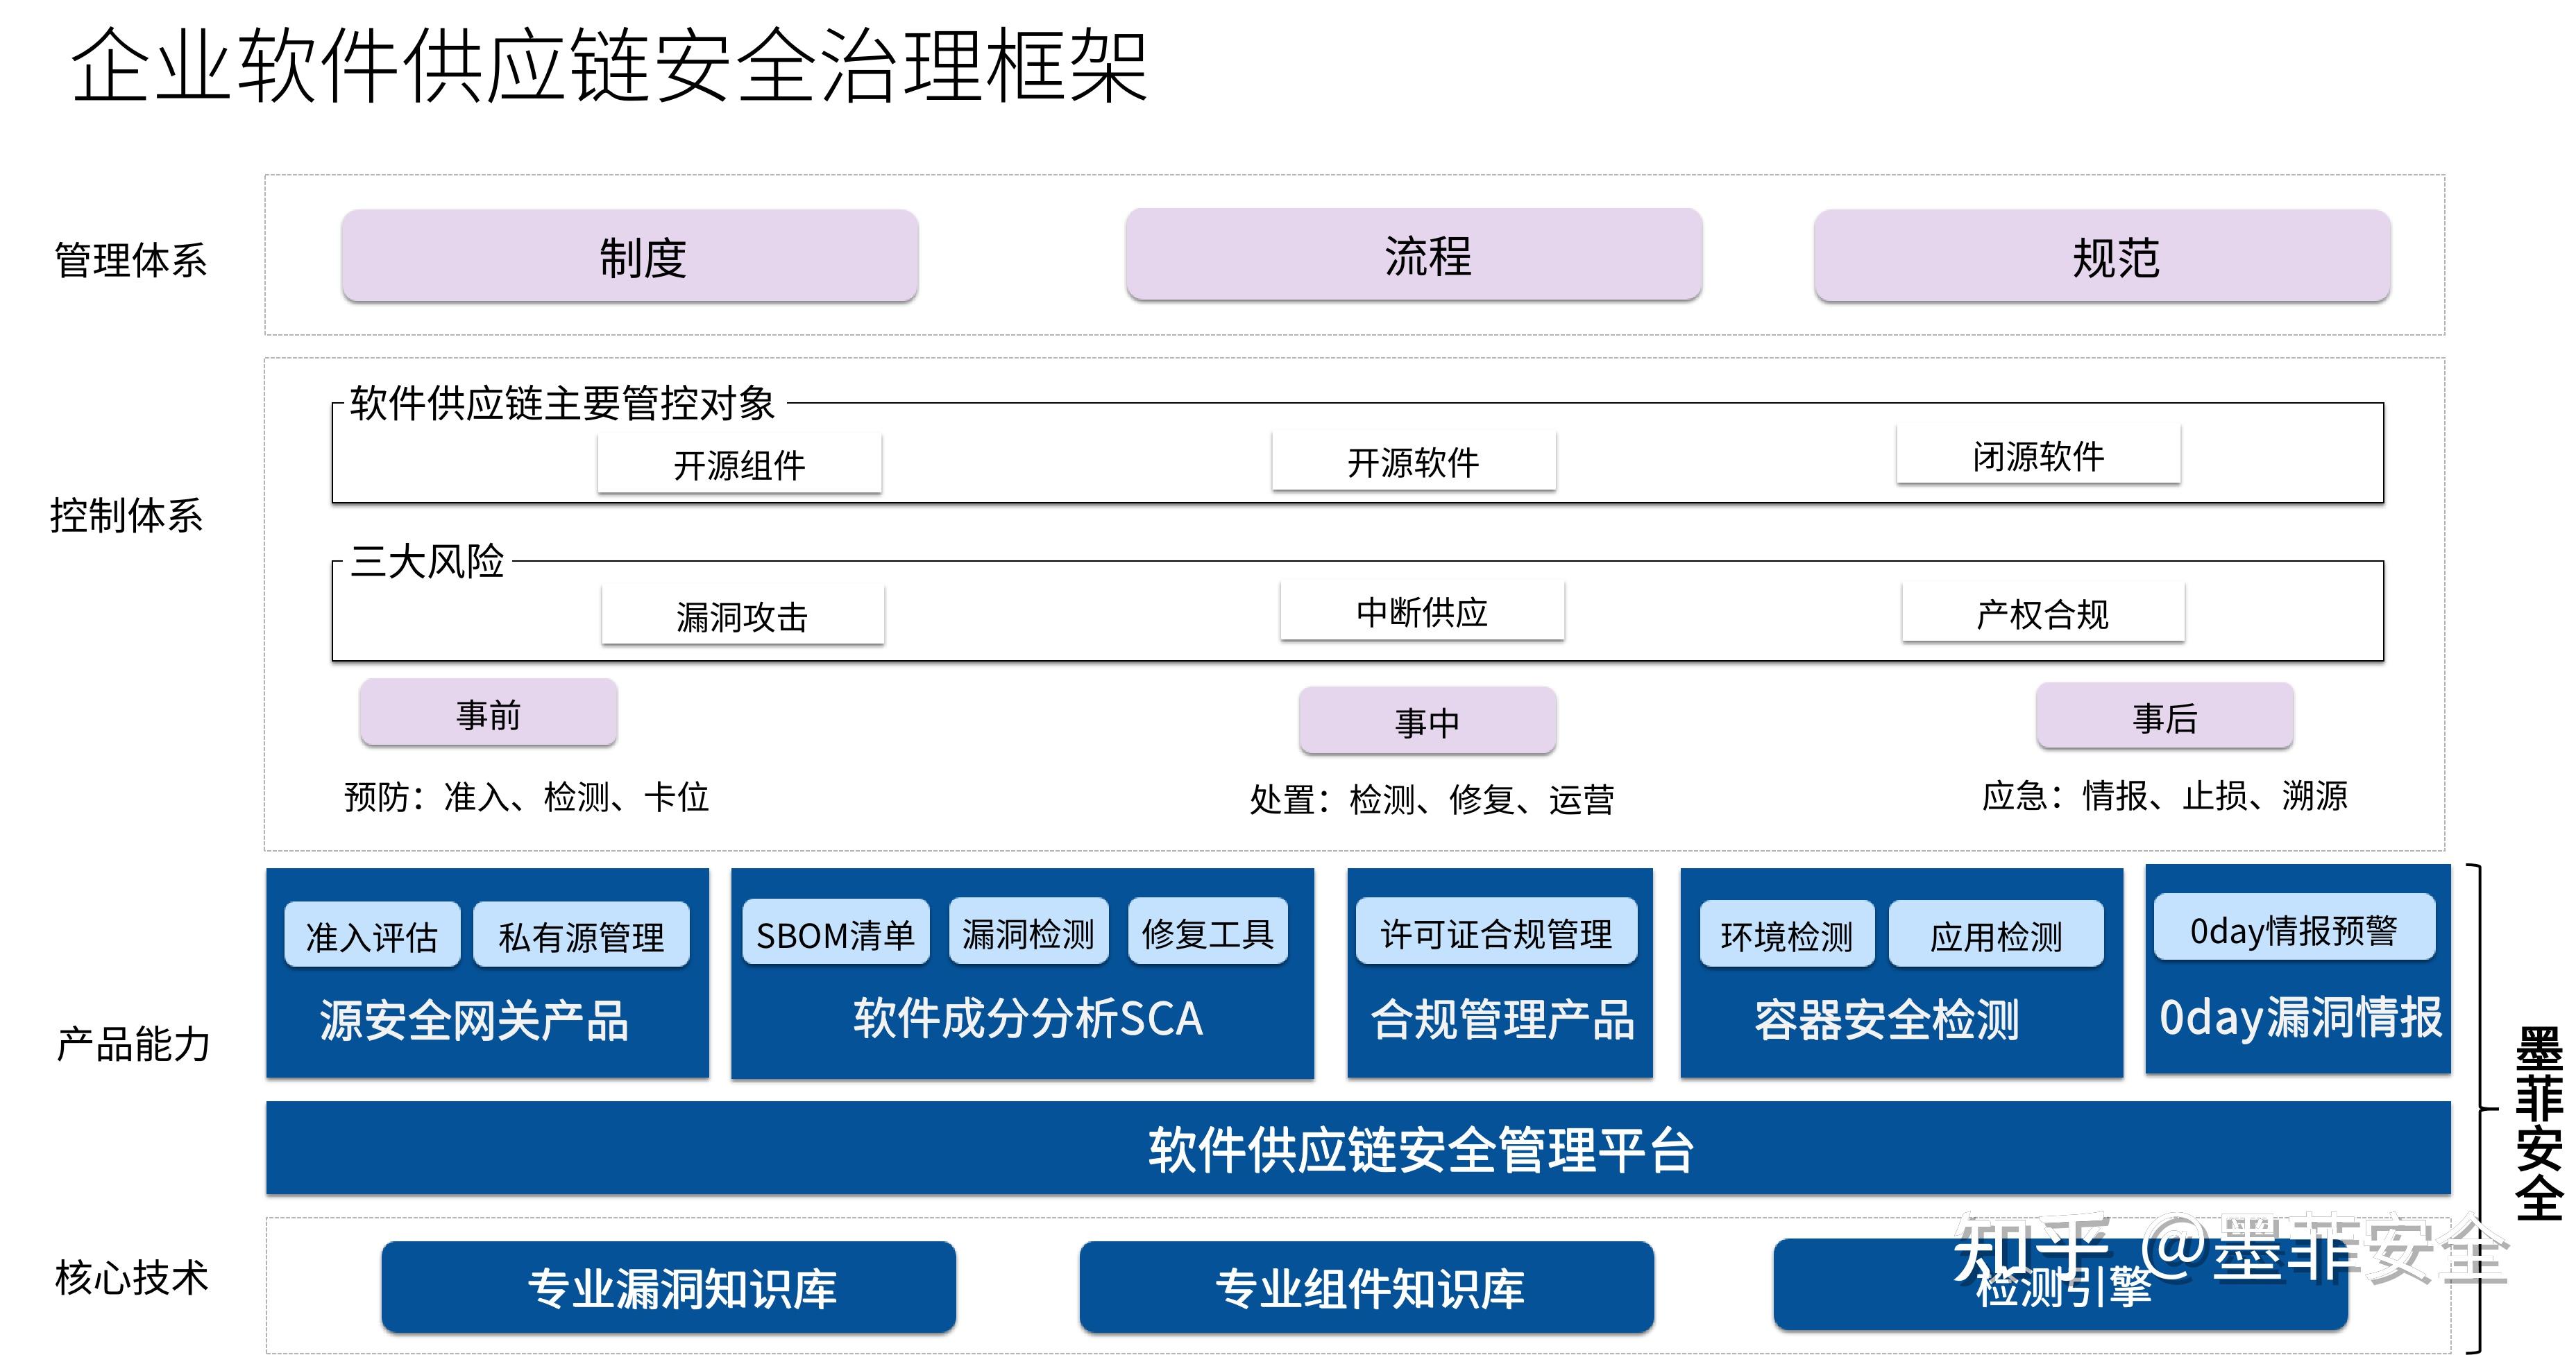The image size is (2576, 1355).
Task: Click the 开源软件 box
Action: click(1413, 460)
